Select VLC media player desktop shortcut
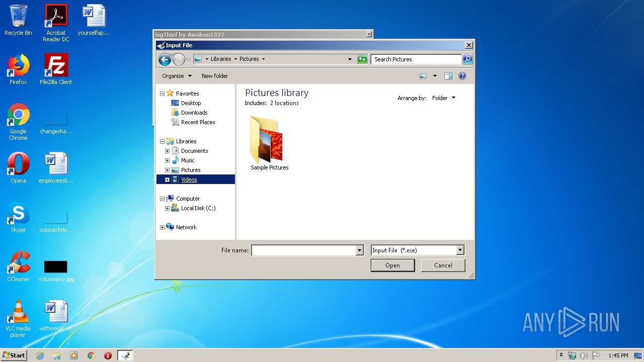The width and height of the screenshot is (644, 362). tap(18, 318)
